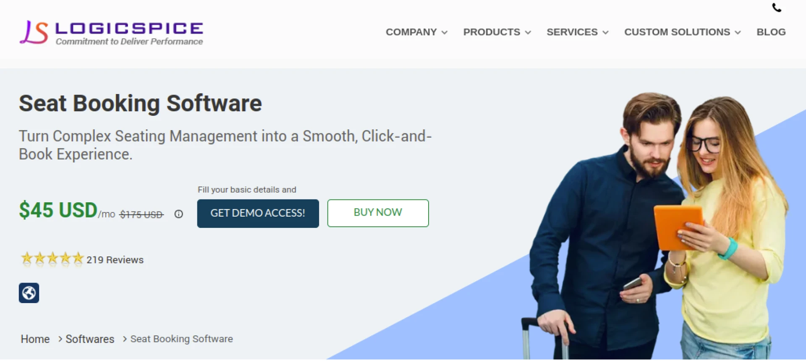Open the Softwares breadcrumb link
This screenshot has height=361, width=806.
(x=90, y=339)
